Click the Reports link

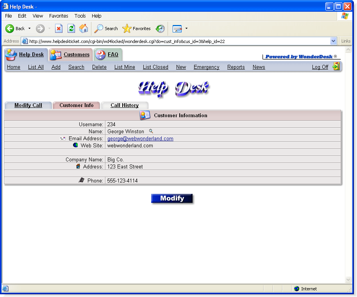coord(236,67)
